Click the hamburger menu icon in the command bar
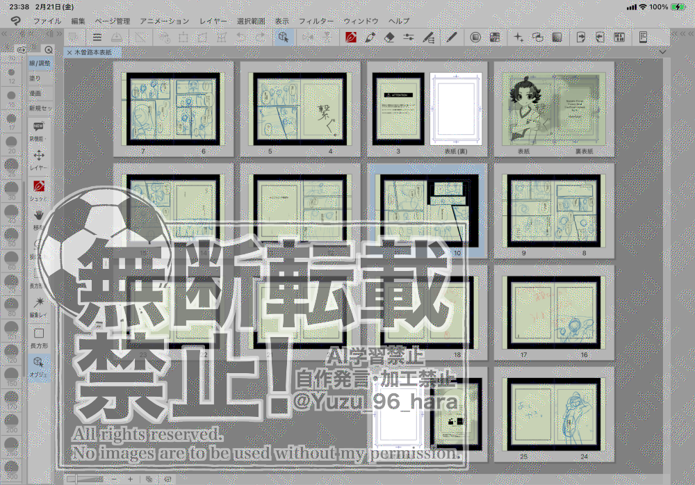695x485 pixels. pos(97,37)
